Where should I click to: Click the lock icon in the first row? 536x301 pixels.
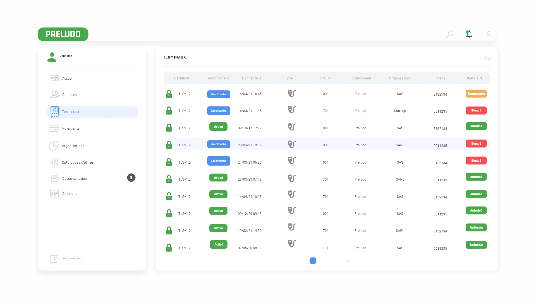(x=169, y=94)
